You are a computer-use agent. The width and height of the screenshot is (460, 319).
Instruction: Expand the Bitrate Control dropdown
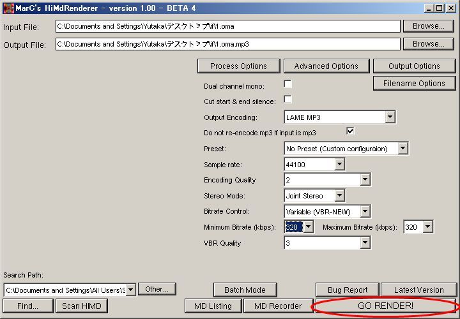[x=365, y=211]
